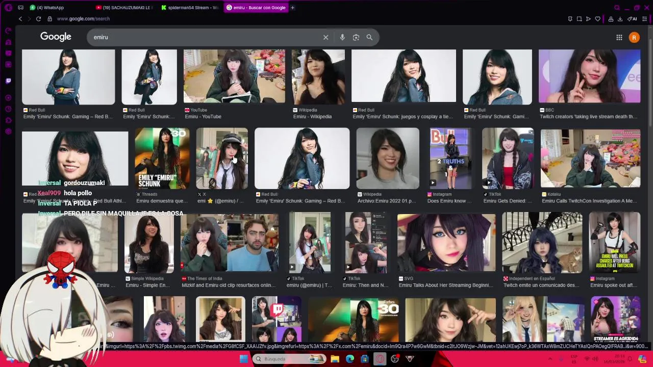Screen dimensions: 653x367
Task: Open Emiru - YouTube image result
Action: pyautogui.click(x=234, y=76)
